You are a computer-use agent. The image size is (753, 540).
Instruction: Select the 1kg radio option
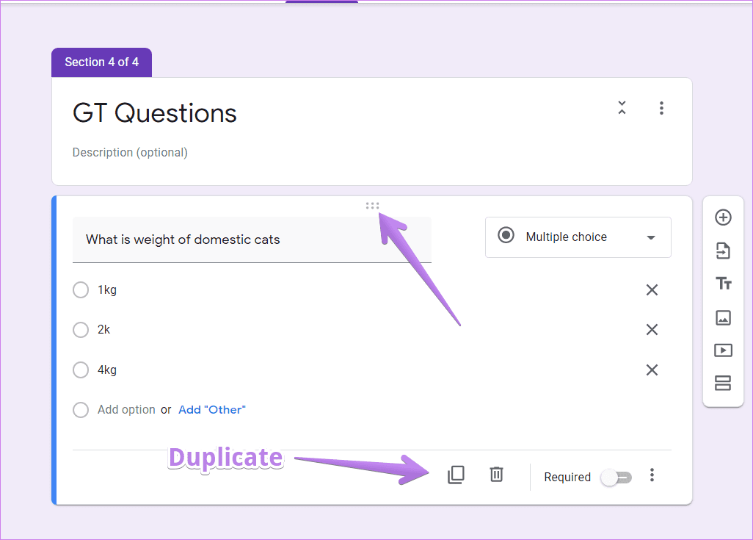click(81, 290)
